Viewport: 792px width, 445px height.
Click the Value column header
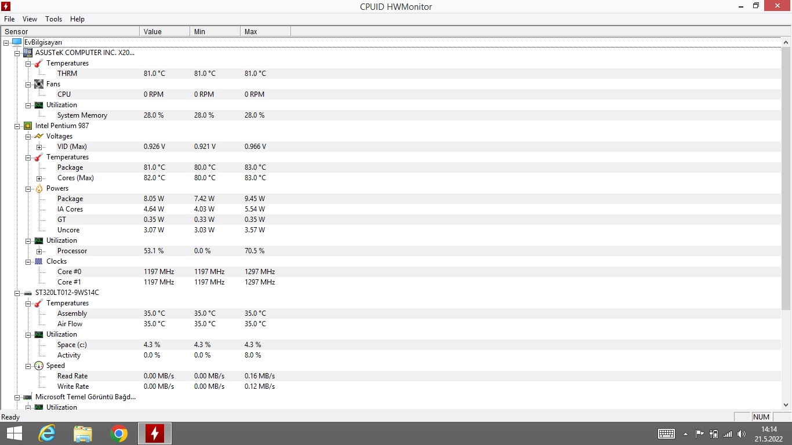pyautogui.click(x=164, y=31)
